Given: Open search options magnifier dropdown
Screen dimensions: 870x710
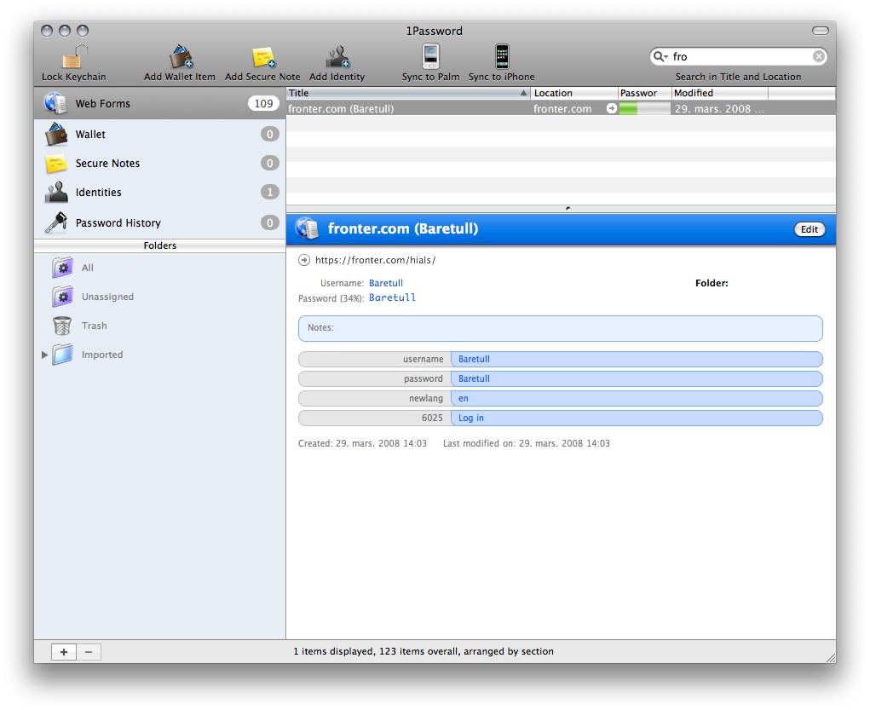Looking at the screenshot, I should click(660, 56).
